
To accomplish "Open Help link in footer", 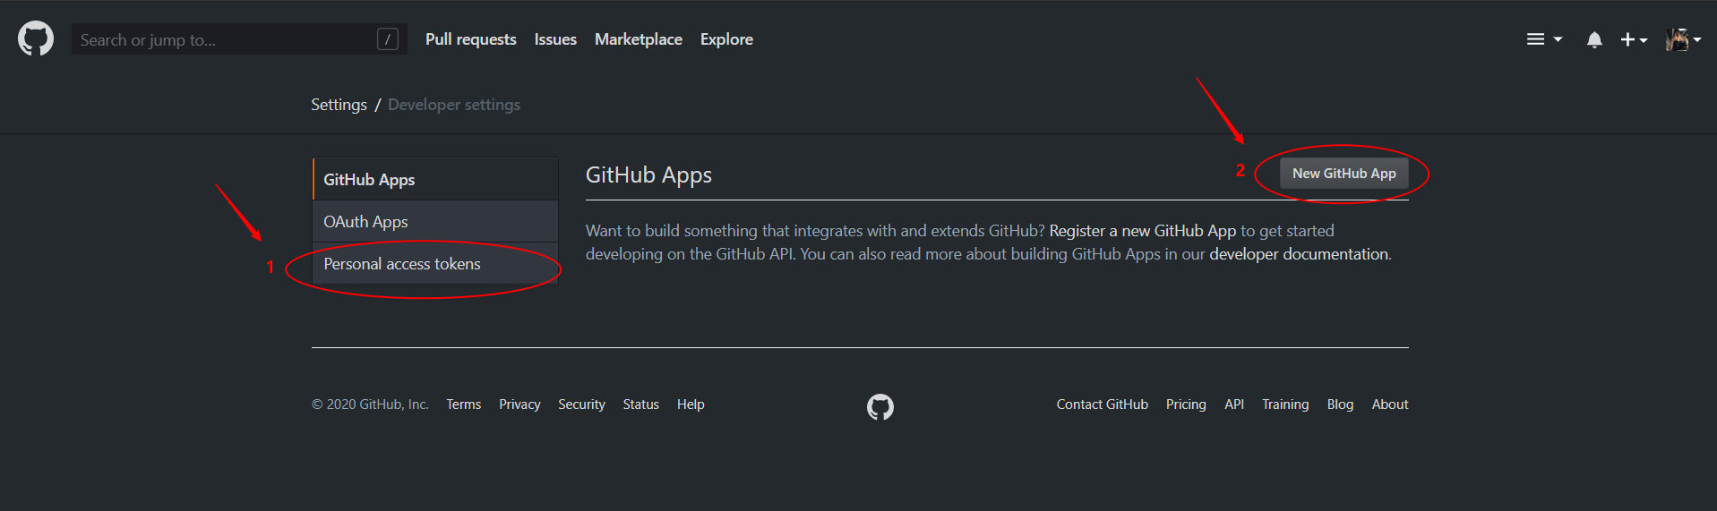I will coord(691,405).
